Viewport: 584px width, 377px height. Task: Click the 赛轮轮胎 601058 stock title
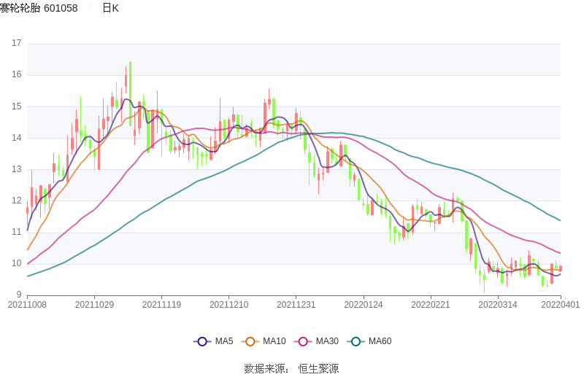(x=39, y=8)
